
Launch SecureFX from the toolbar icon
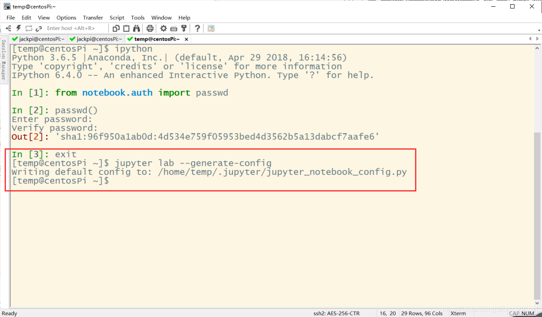coord(211,28)
